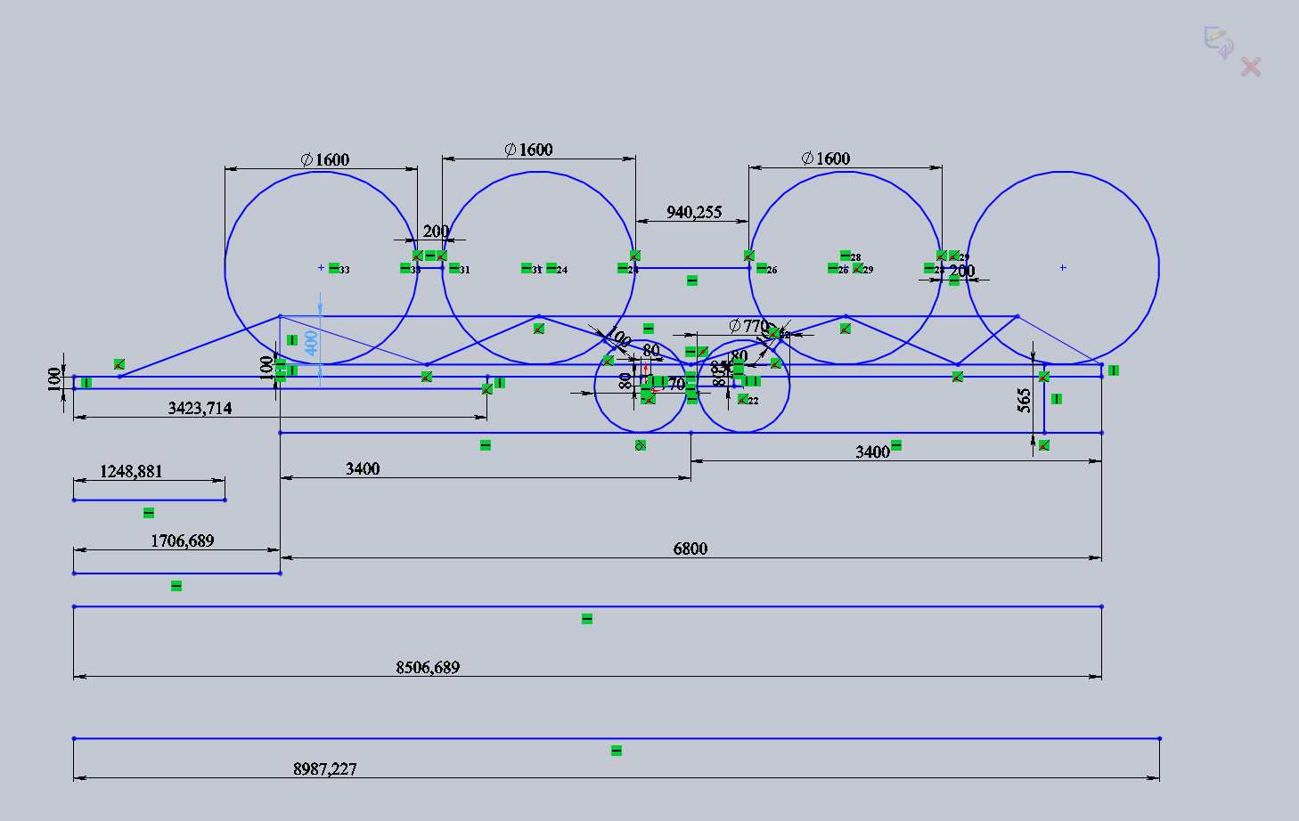Image resolution: width=1299 pixels, height=821 pixels.
Task: Select the 100 dimension at far left
Action: (x=55, y=379)
